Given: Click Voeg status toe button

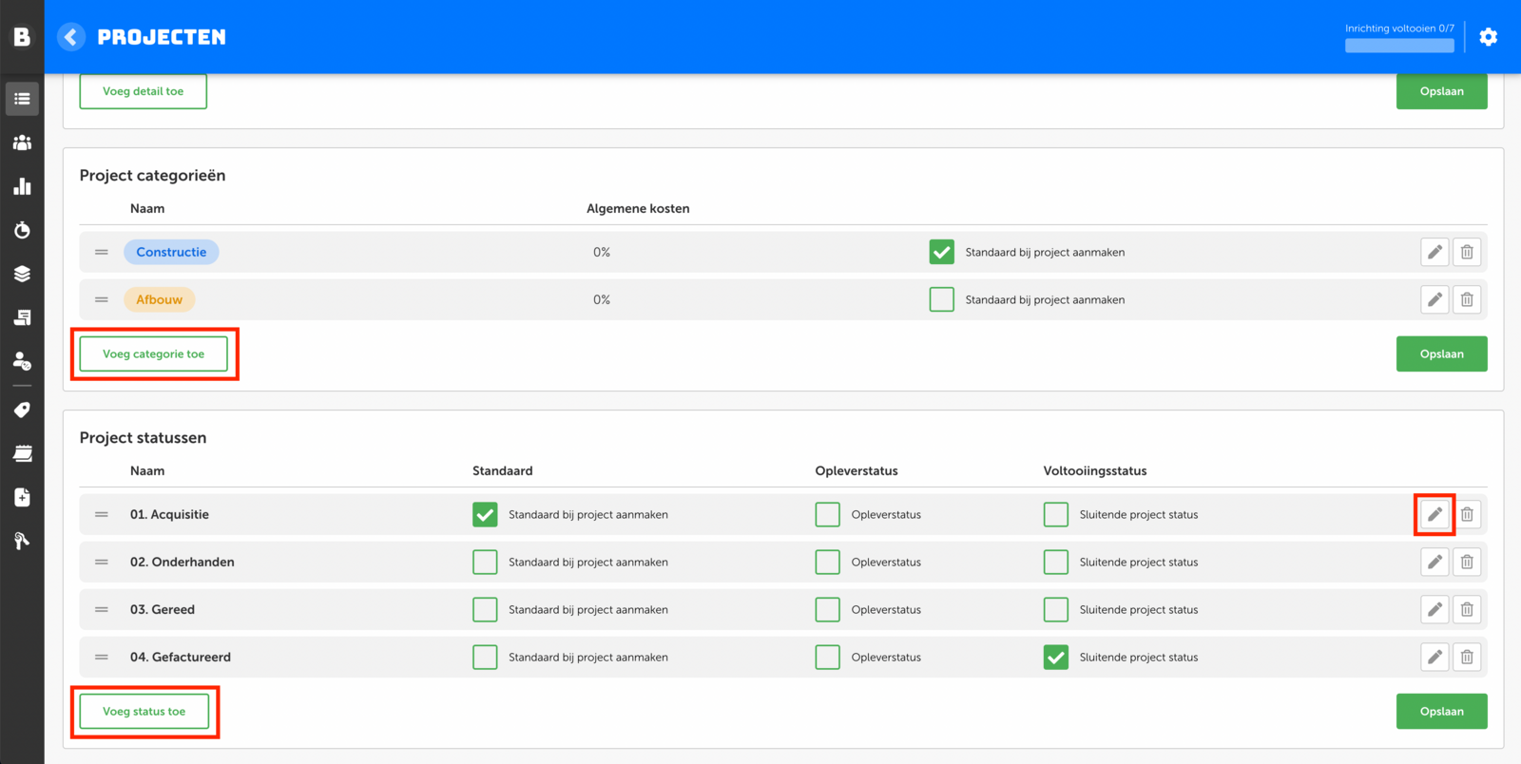Looking at the screenshot, I should (x=144, y=711).
